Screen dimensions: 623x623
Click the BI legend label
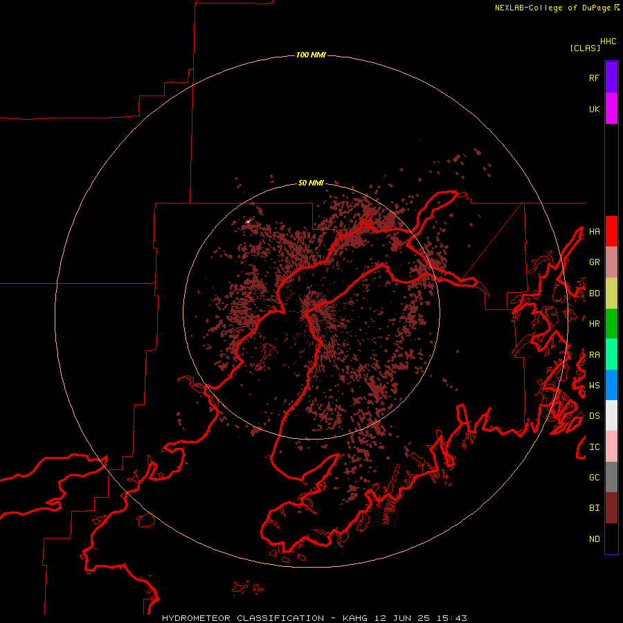594,508
